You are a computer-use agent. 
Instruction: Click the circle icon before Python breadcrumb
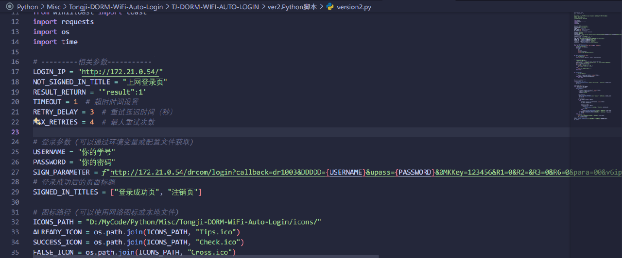pos(9,7)
